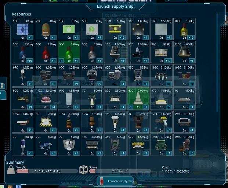Select the green N2 gas bottle icon
This screenshot has width=228, height=188.
(69, 53)
